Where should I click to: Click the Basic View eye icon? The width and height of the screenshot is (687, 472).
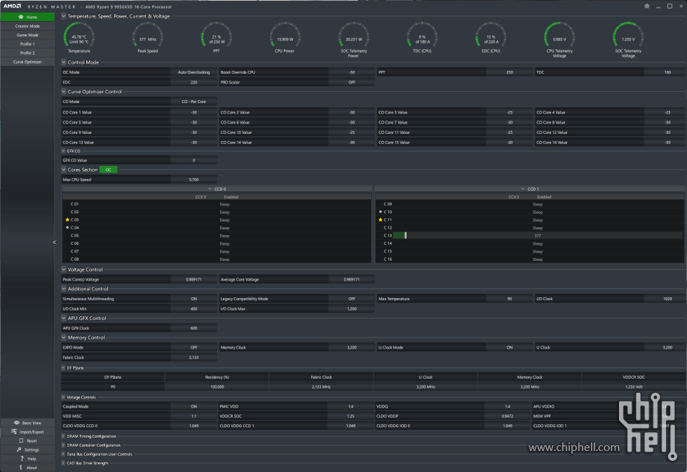coord(17,423)
